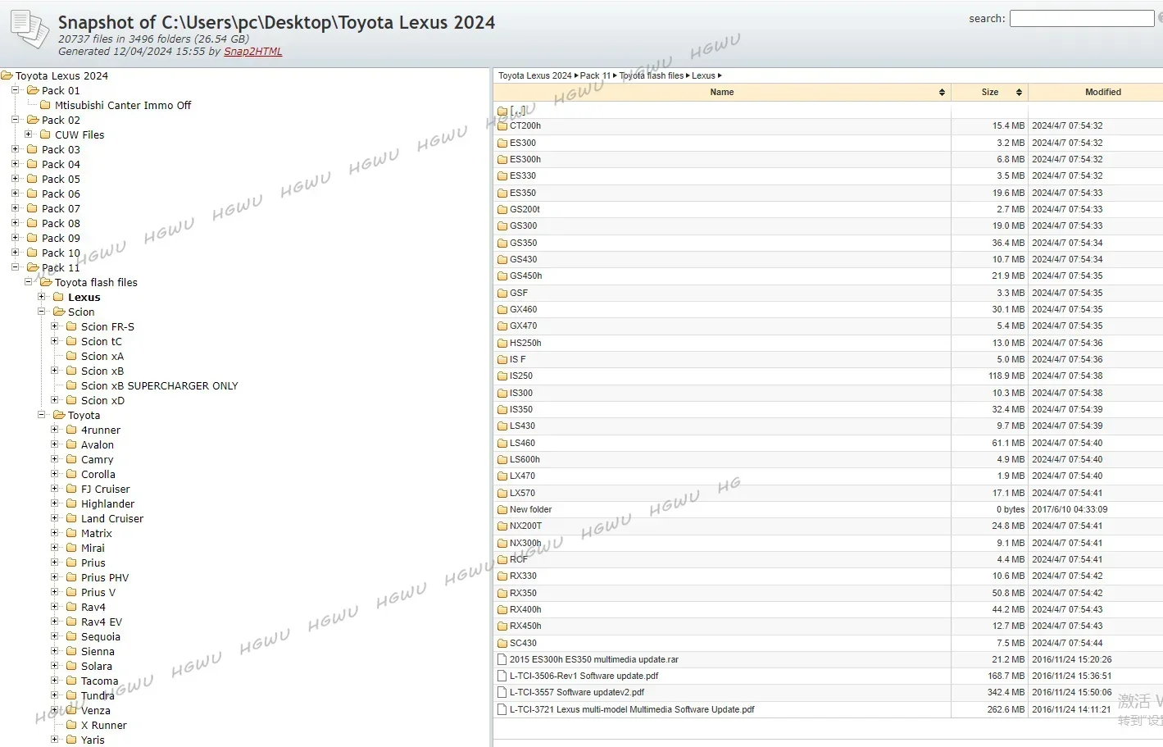
Task: Expand the Scion FR-S tree node
Action: coord(54,326)
